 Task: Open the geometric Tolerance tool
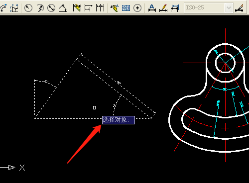pyautogui.click(x=126, y=8)
